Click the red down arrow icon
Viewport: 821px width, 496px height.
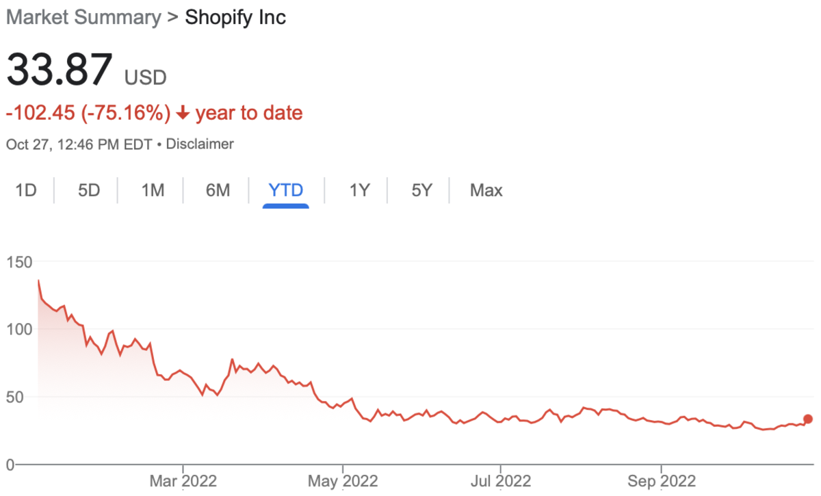coord(182,114)
